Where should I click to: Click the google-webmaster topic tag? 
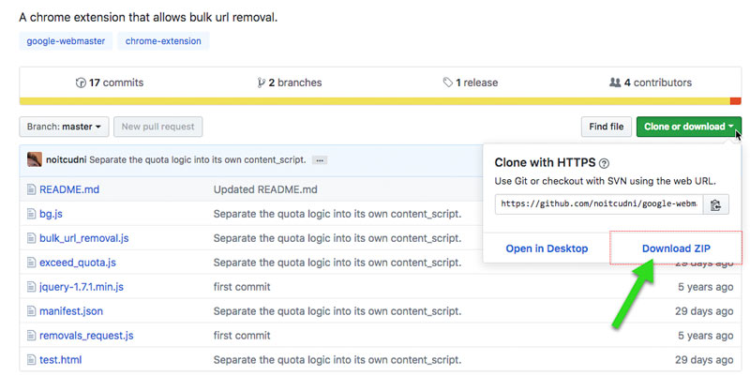[x=66, y=41]
